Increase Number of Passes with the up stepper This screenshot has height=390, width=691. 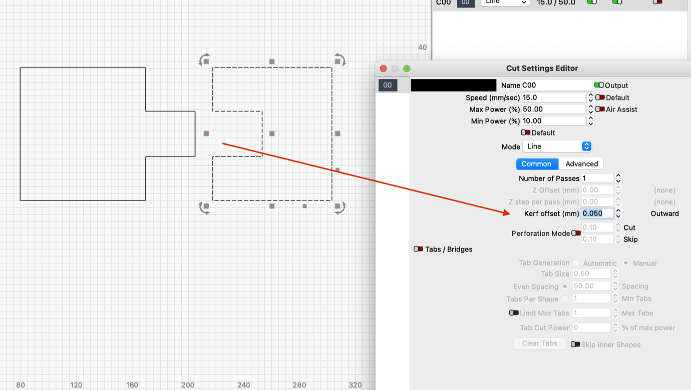(618, 175)
